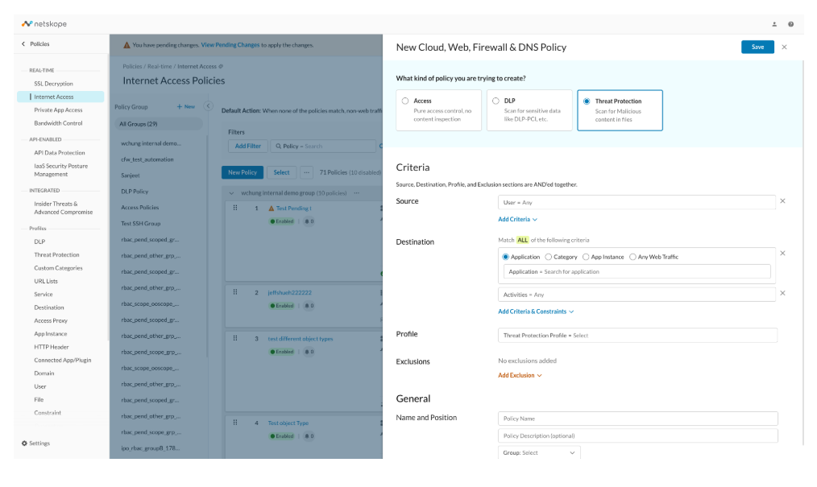Expand Add Criteria & Constraints dropdown
The image size is (817, 487).
coord(536,312)
